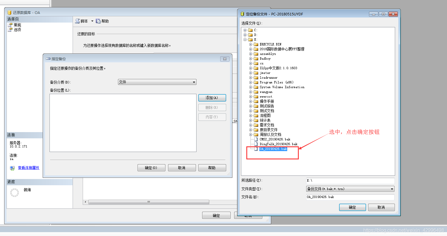Select ILSpy中文版2.1.0.1603 folder
The image size is (447, 236).
[x=278, y=68]
